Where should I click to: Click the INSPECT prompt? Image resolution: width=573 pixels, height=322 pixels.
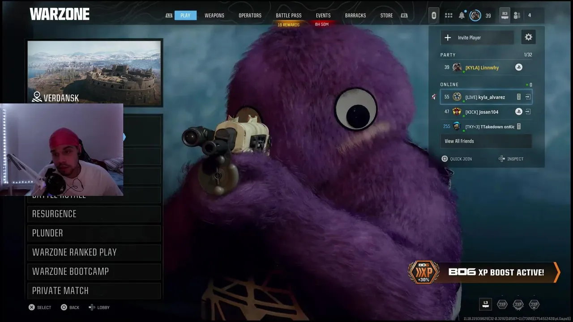point(511,159)
